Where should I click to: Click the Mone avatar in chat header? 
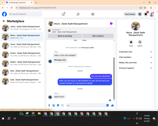(x=51, y=24)
